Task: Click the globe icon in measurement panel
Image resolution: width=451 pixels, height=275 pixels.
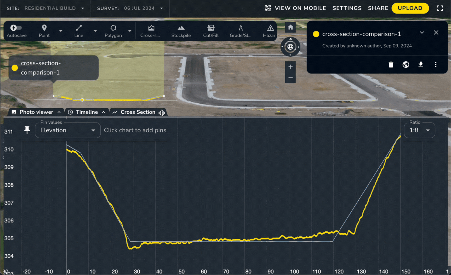Action: point(406,64)
